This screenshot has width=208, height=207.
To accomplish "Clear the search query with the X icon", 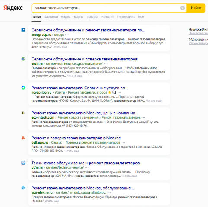I will (182, 8).
